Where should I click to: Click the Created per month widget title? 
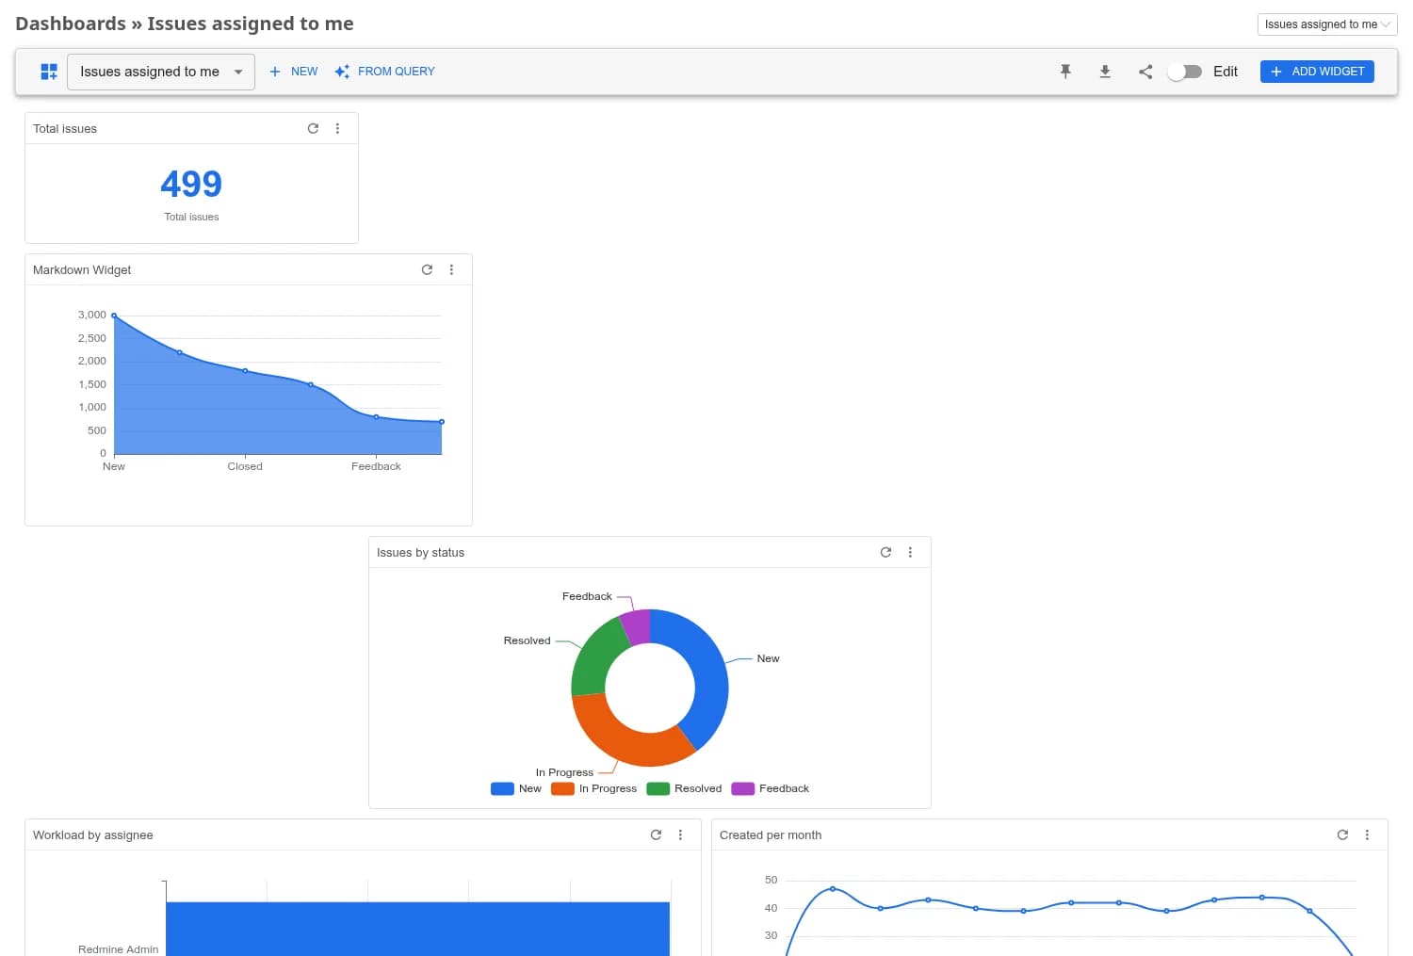point(771,834)
